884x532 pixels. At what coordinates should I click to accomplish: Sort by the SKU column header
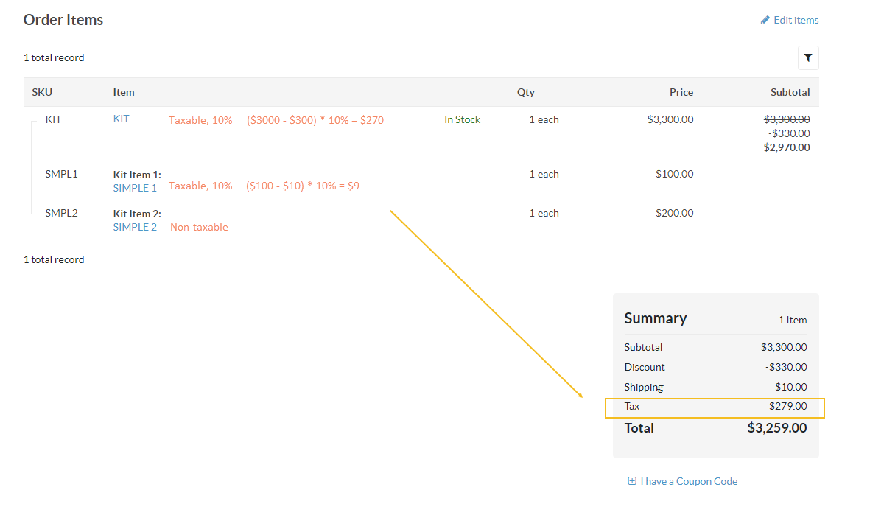(42, 92)
